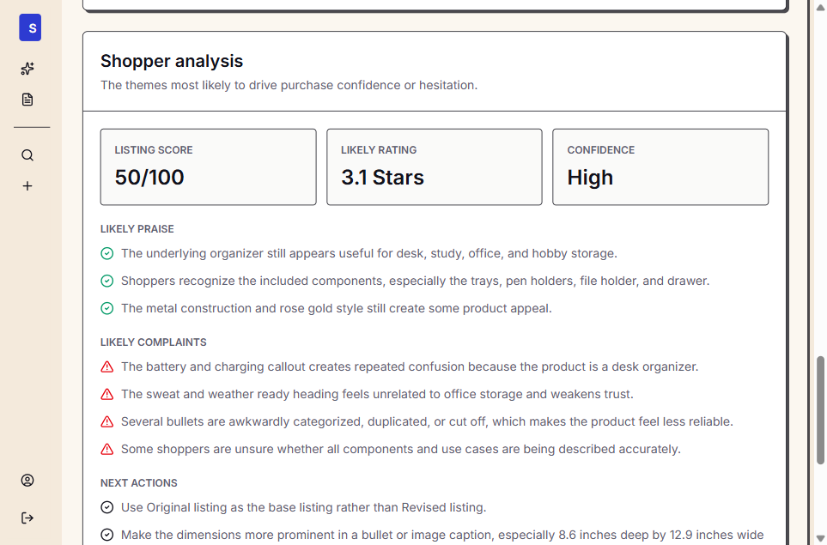Image resolution: width=827 pixels, height=545 pixels.
Task: Click check icon beside metal construction praise
Action: [x=107, y=308]
